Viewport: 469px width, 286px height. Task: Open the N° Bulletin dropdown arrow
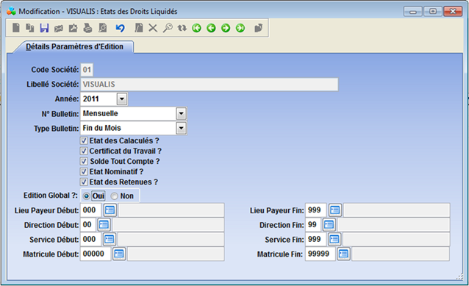[182, 114]
